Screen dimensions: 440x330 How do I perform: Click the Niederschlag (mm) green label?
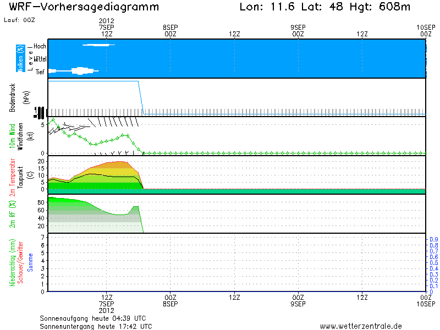pos(12,262)
